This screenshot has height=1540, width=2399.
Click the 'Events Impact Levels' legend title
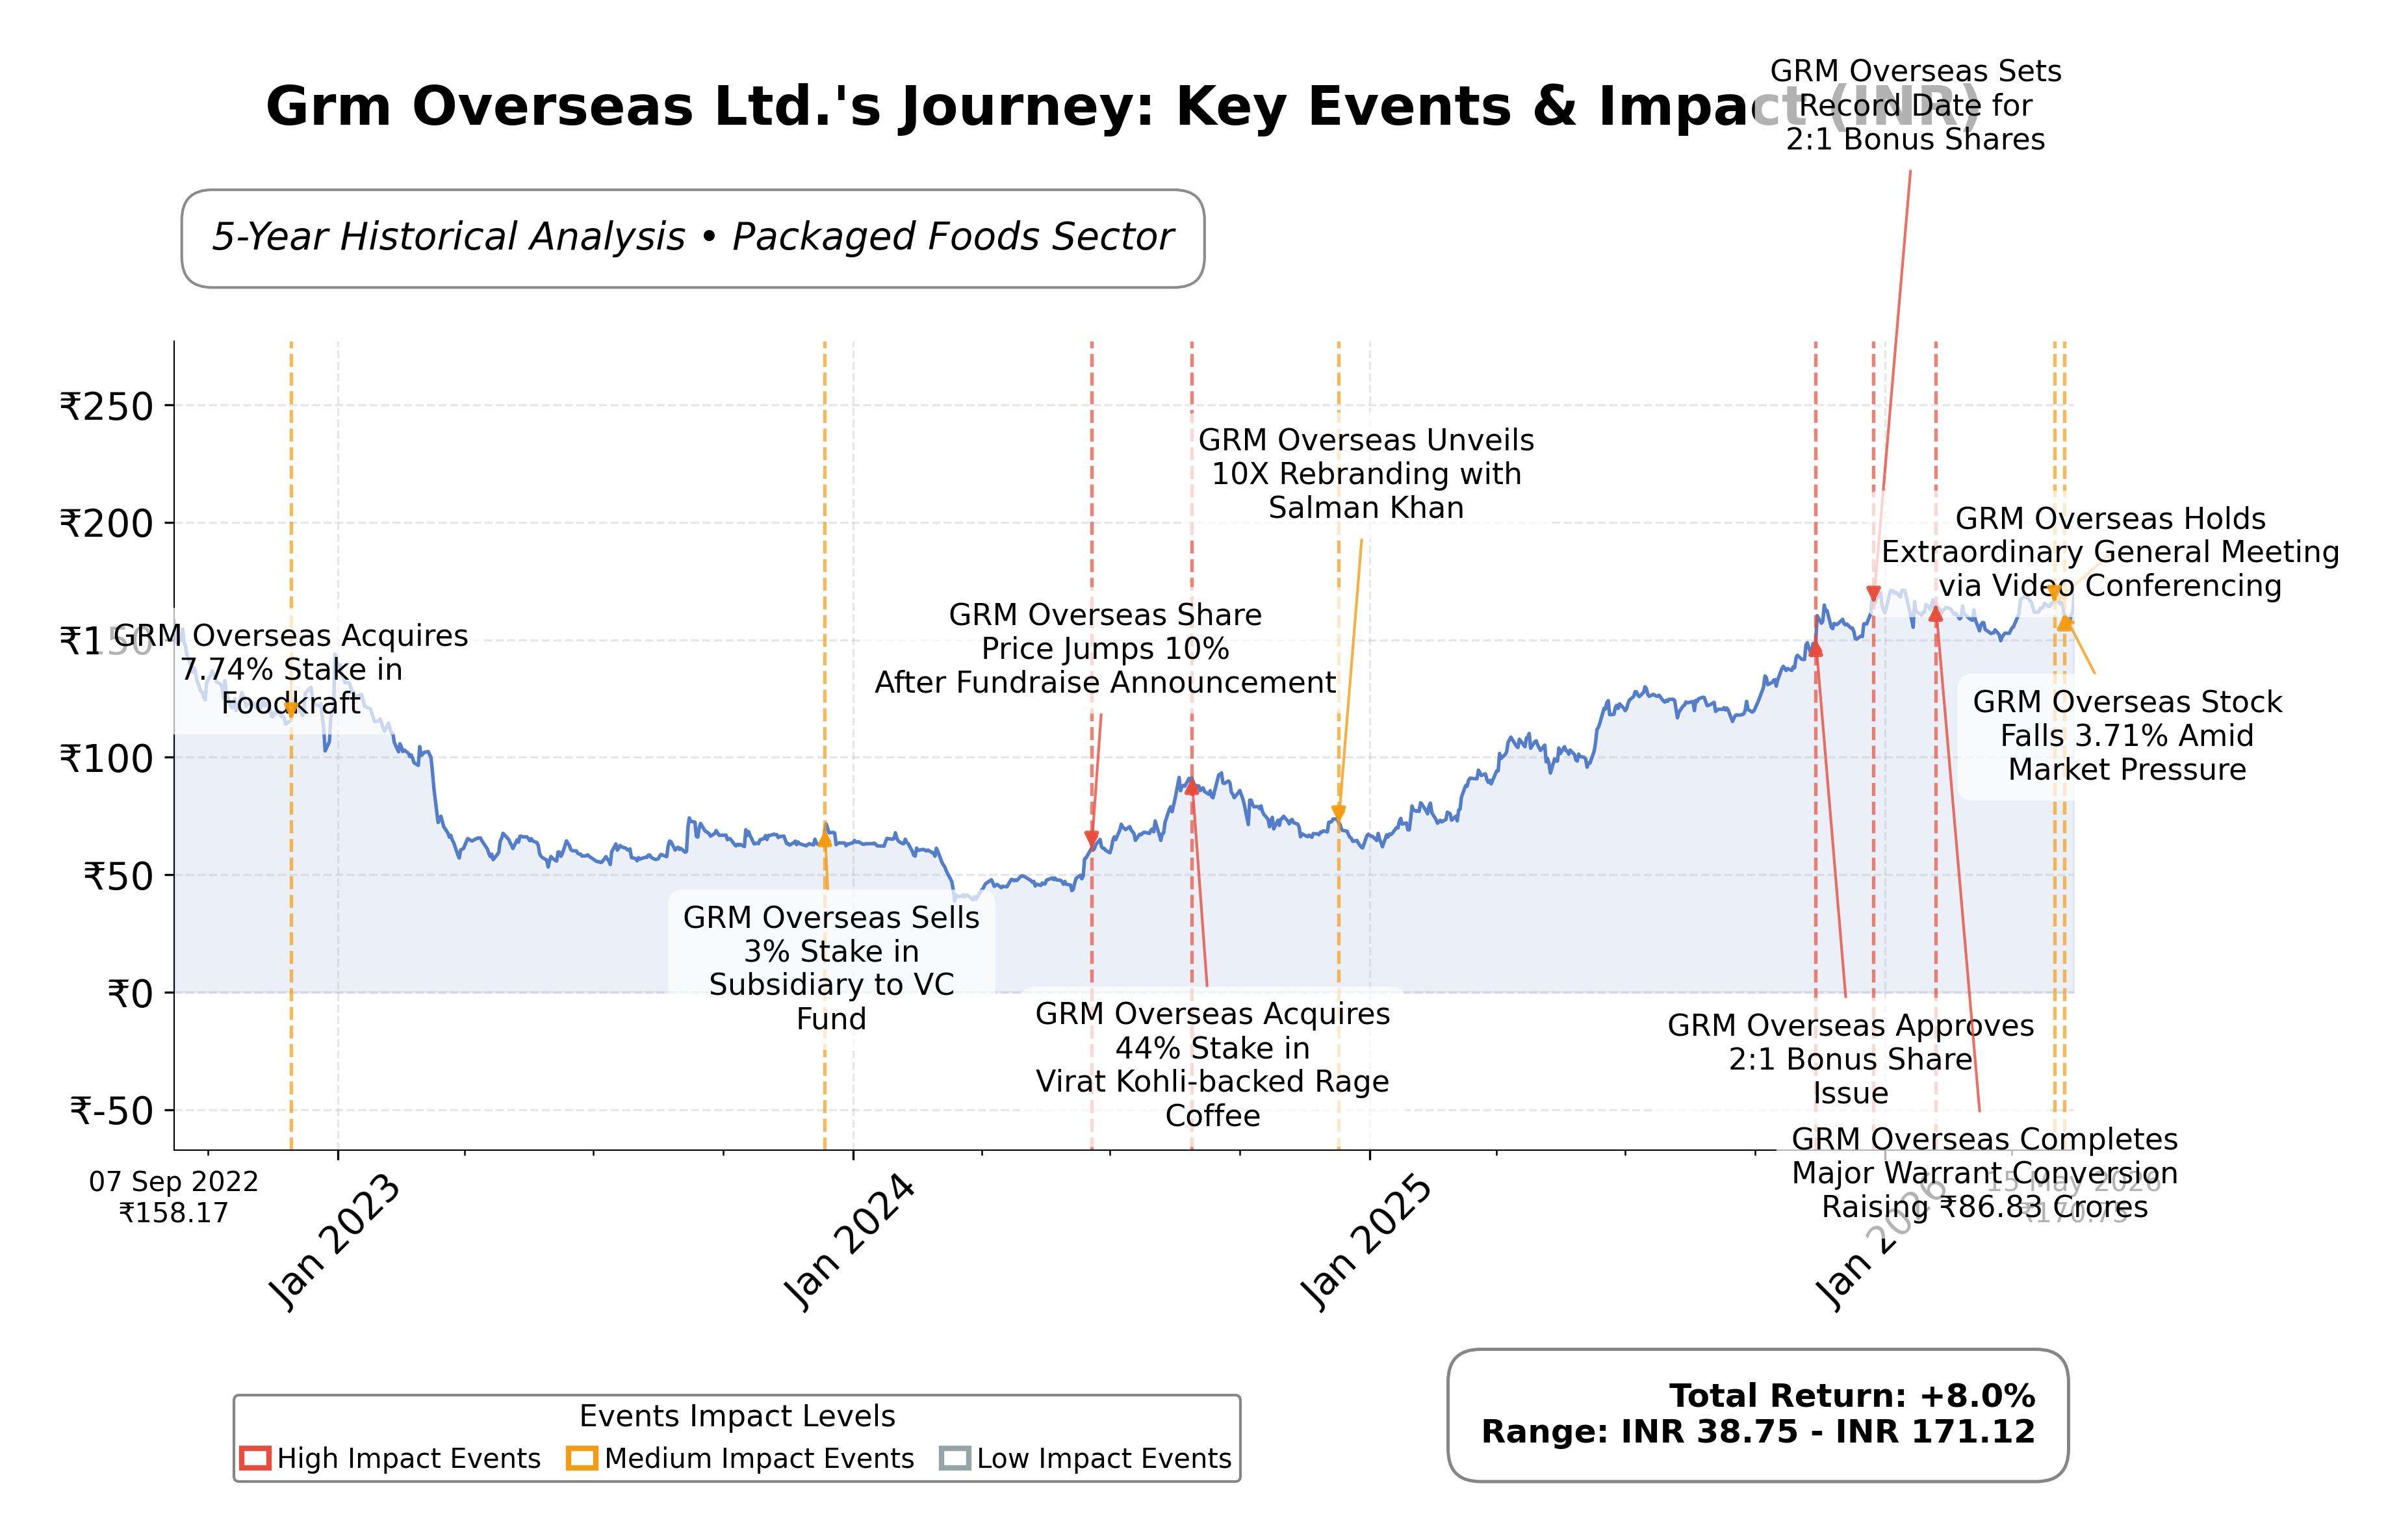point(737,1416)
